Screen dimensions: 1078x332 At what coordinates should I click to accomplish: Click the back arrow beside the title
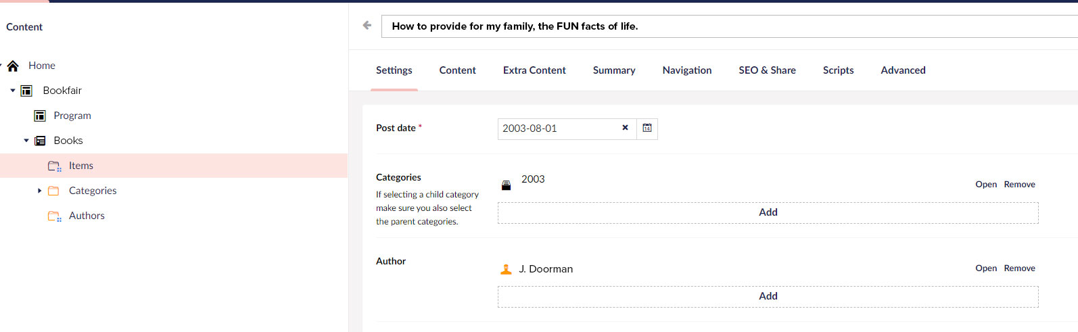[x=367, y=26]
